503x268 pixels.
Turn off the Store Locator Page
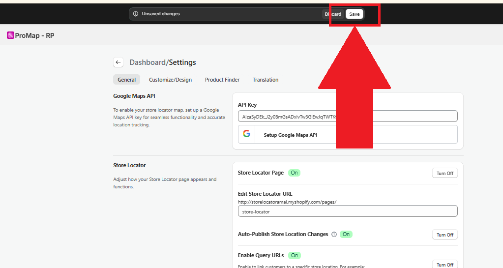pyautogui.click(x=444, y=173)
